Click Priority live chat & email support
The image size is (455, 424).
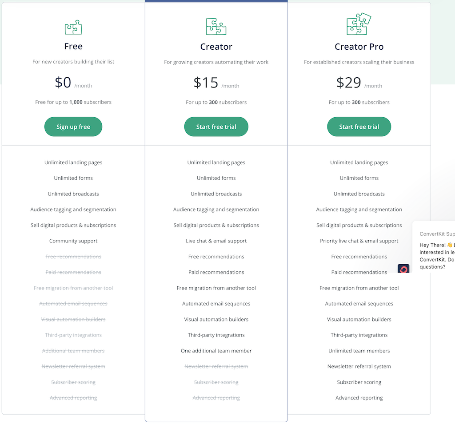pyautogui.click(x=359, y=241)
